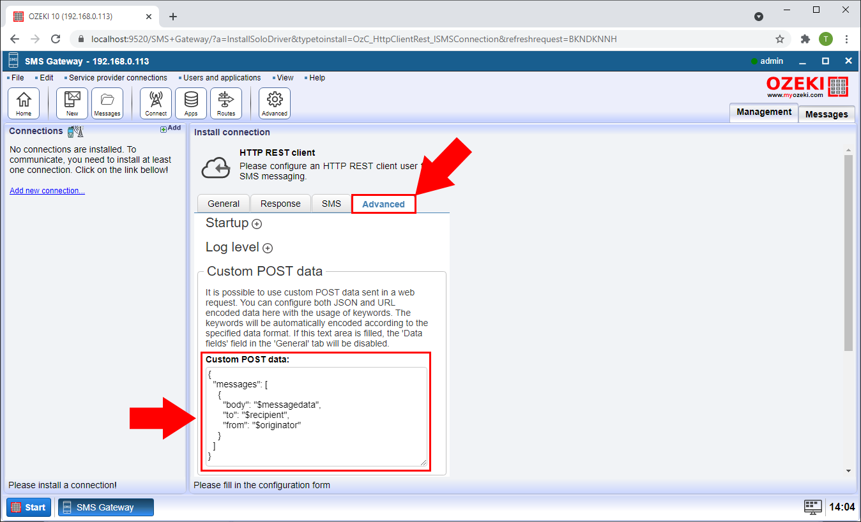Click the www.myozeki.com link
The height and width of the screenshot is (522, 861).
[795, 95]
